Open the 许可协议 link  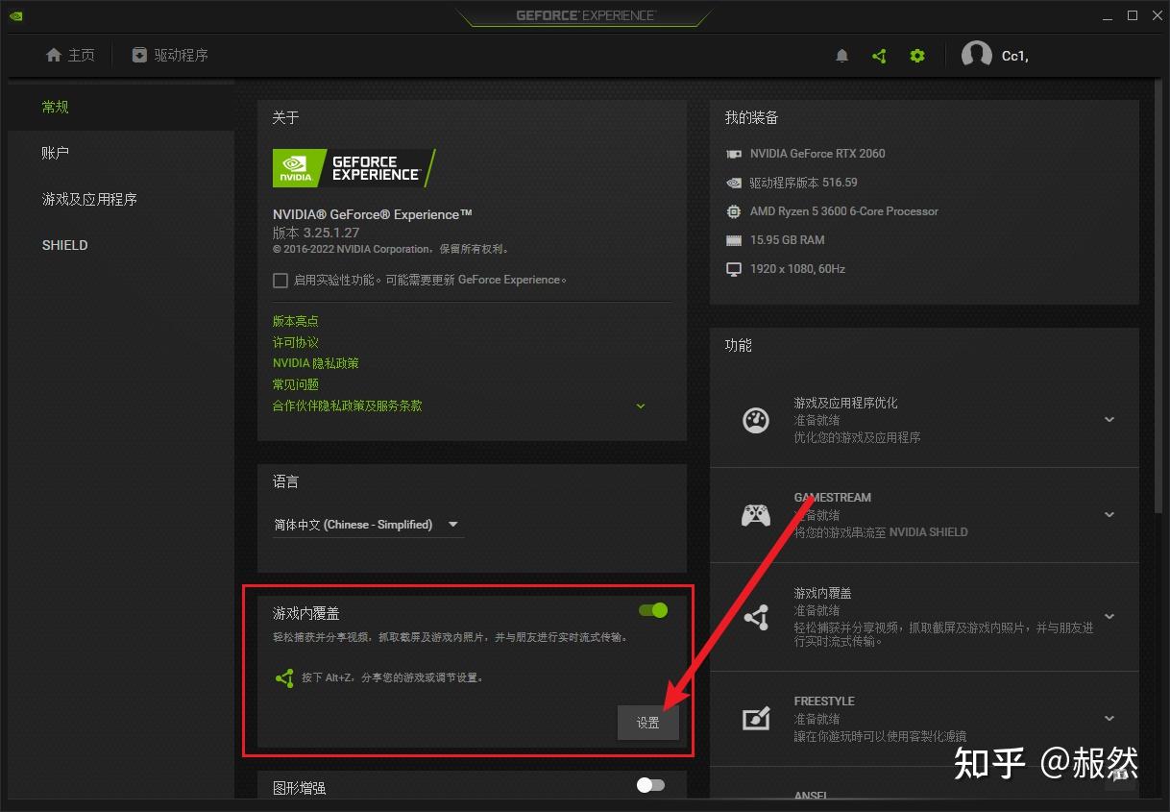[296, 342]
